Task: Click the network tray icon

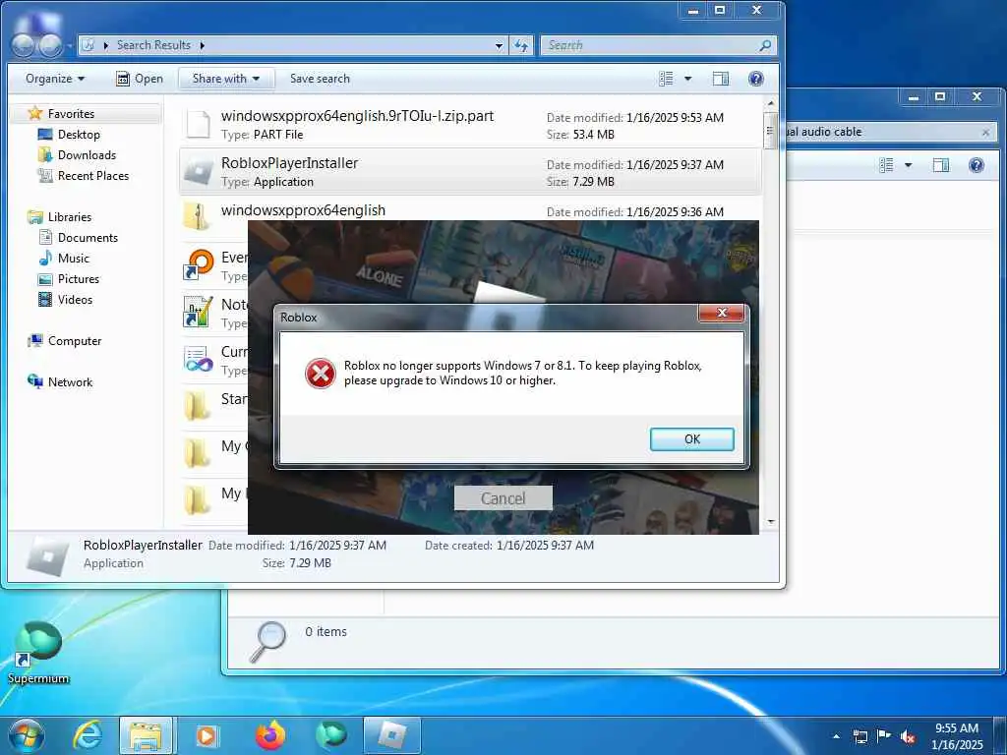Action: [x=859, y=736]
